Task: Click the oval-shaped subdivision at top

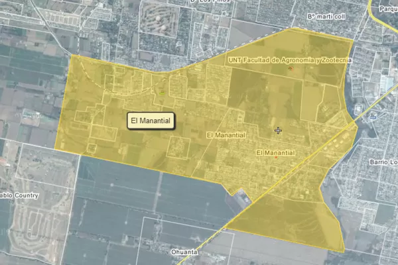Action: pos(157,20)
